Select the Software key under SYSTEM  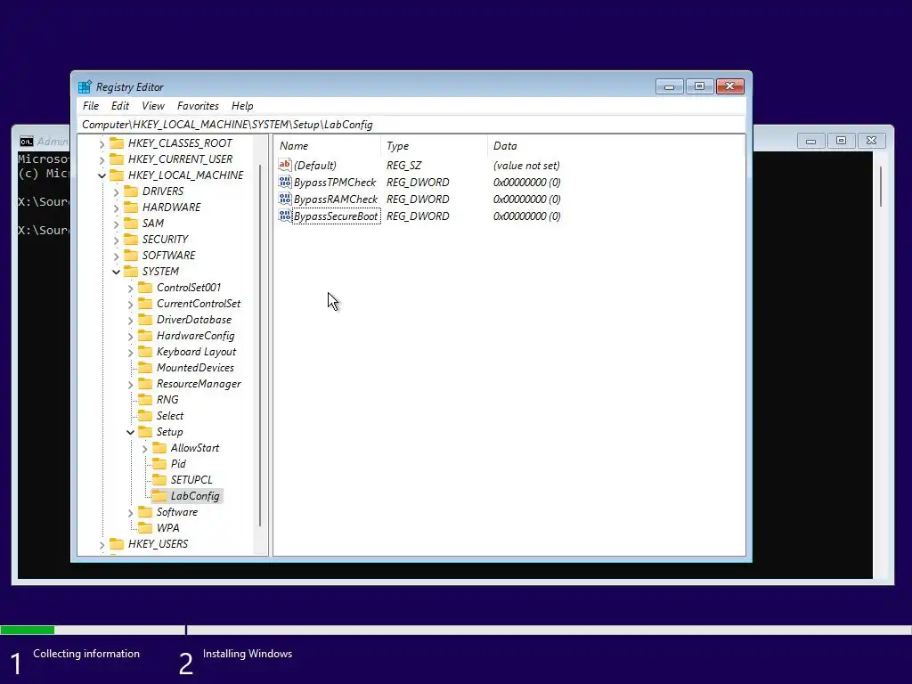pyautogui.click(x=177, y=512)
